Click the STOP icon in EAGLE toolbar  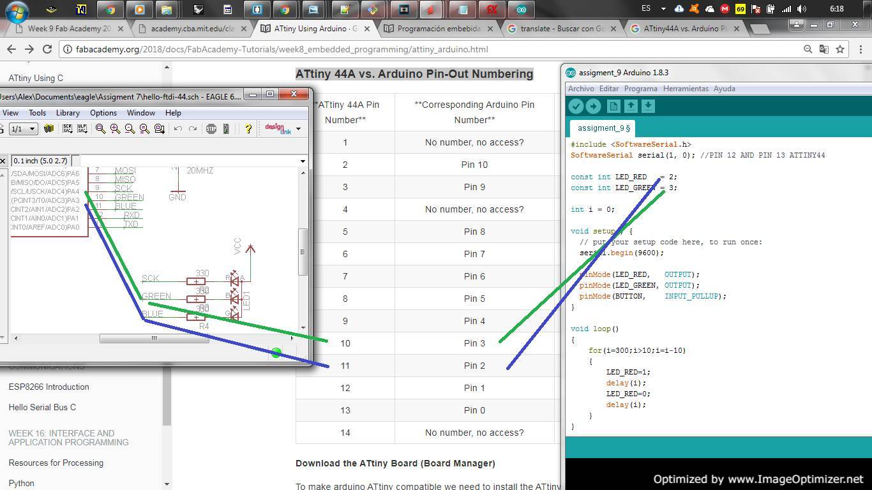coord(211,129)
